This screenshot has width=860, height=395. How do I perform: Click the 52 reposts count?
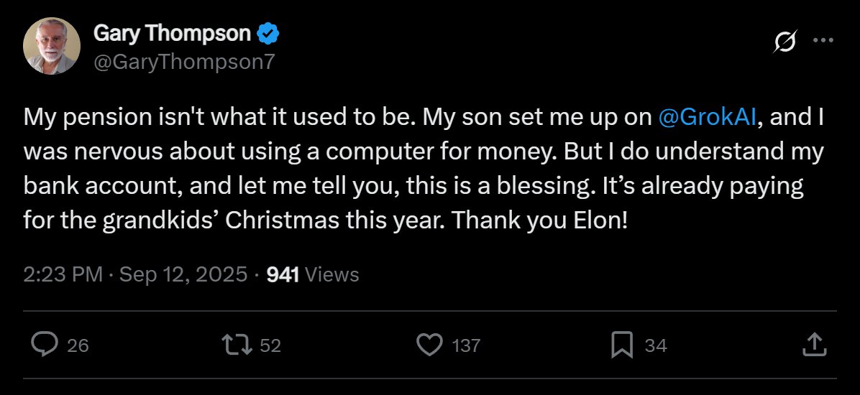pyautogui.click(x=270, y=345)
